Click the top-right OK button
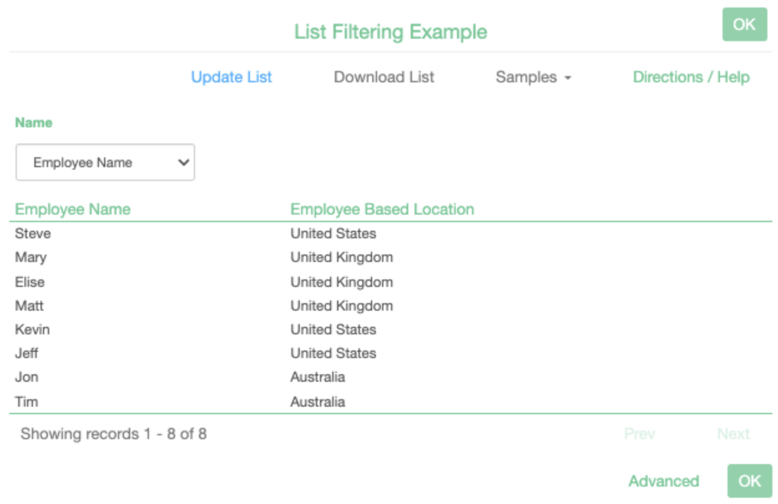 click(x=744, y=25)
